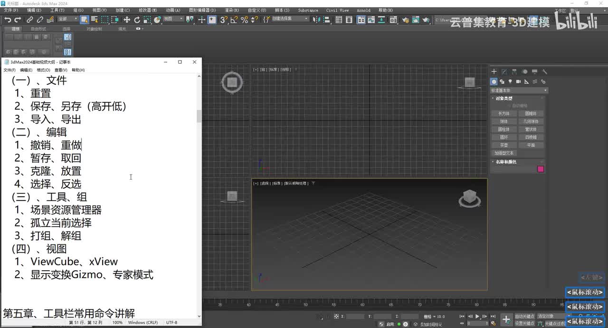Click the 球体 sphere button
The image size is (608, 328).
(503, 121)
